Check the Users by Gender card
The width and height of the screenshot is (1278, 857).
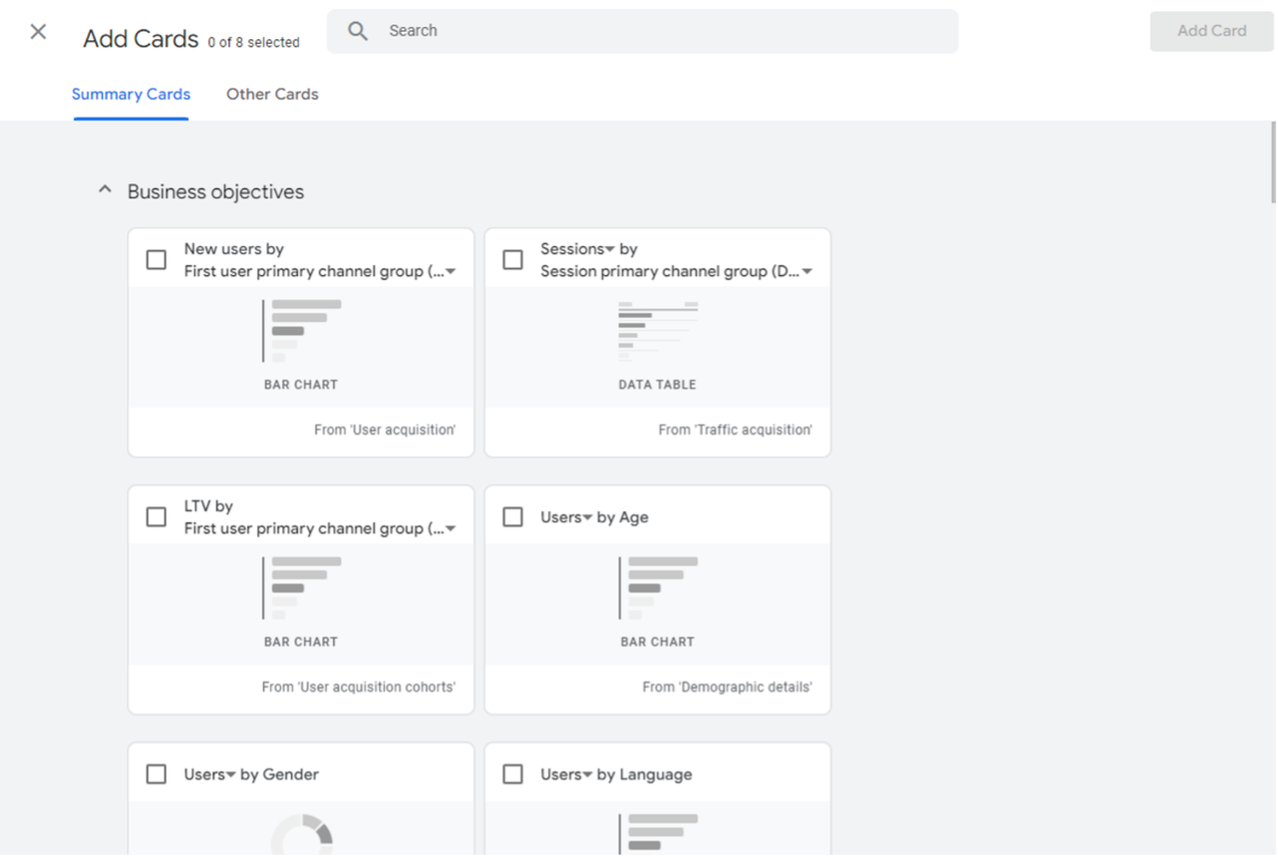click(x=156, y=774)
